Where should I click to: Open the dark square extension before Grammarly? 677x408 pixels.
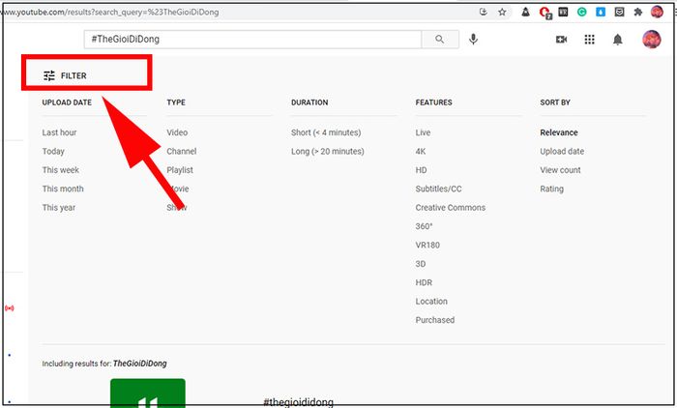(563, 13)
